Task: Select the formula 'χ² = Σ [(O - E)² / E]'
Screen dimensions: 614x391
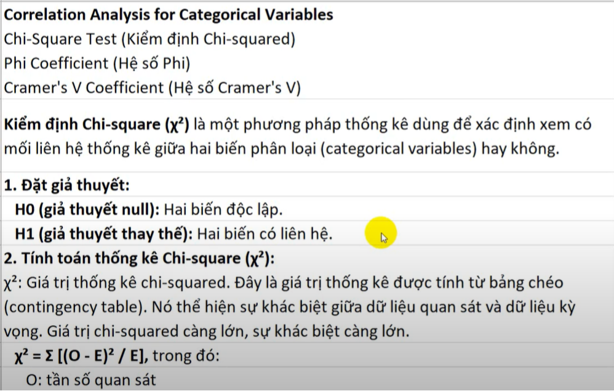Action: coord(82,355)
